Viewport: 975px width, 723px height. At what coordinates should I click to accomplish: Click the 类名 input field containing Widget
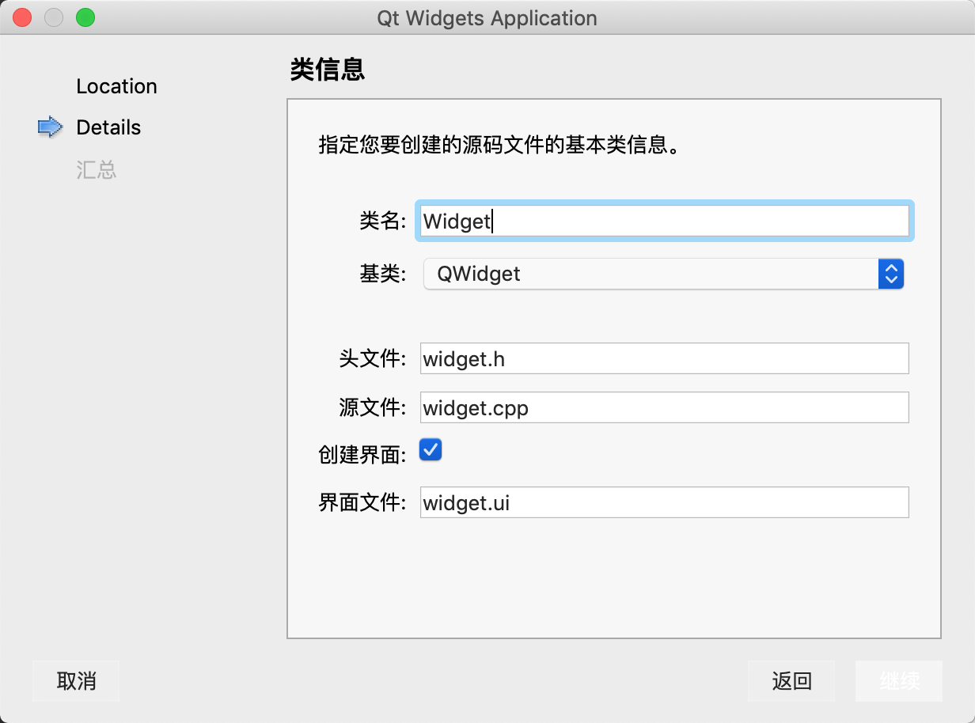[x=664, y=221]
